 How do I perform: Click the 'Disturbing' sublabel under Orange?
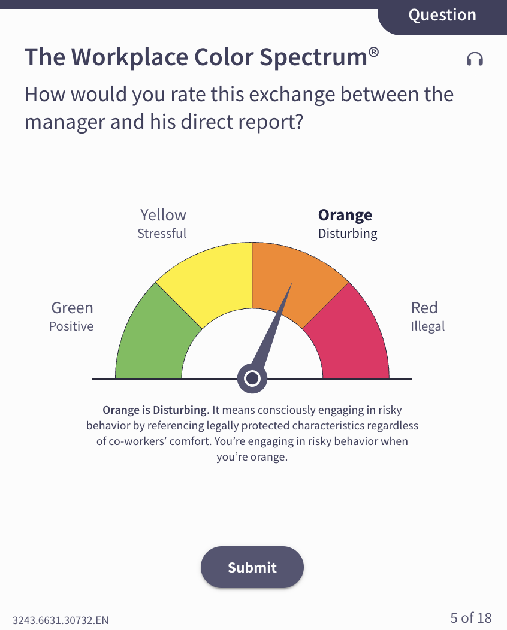click(348, 234)
